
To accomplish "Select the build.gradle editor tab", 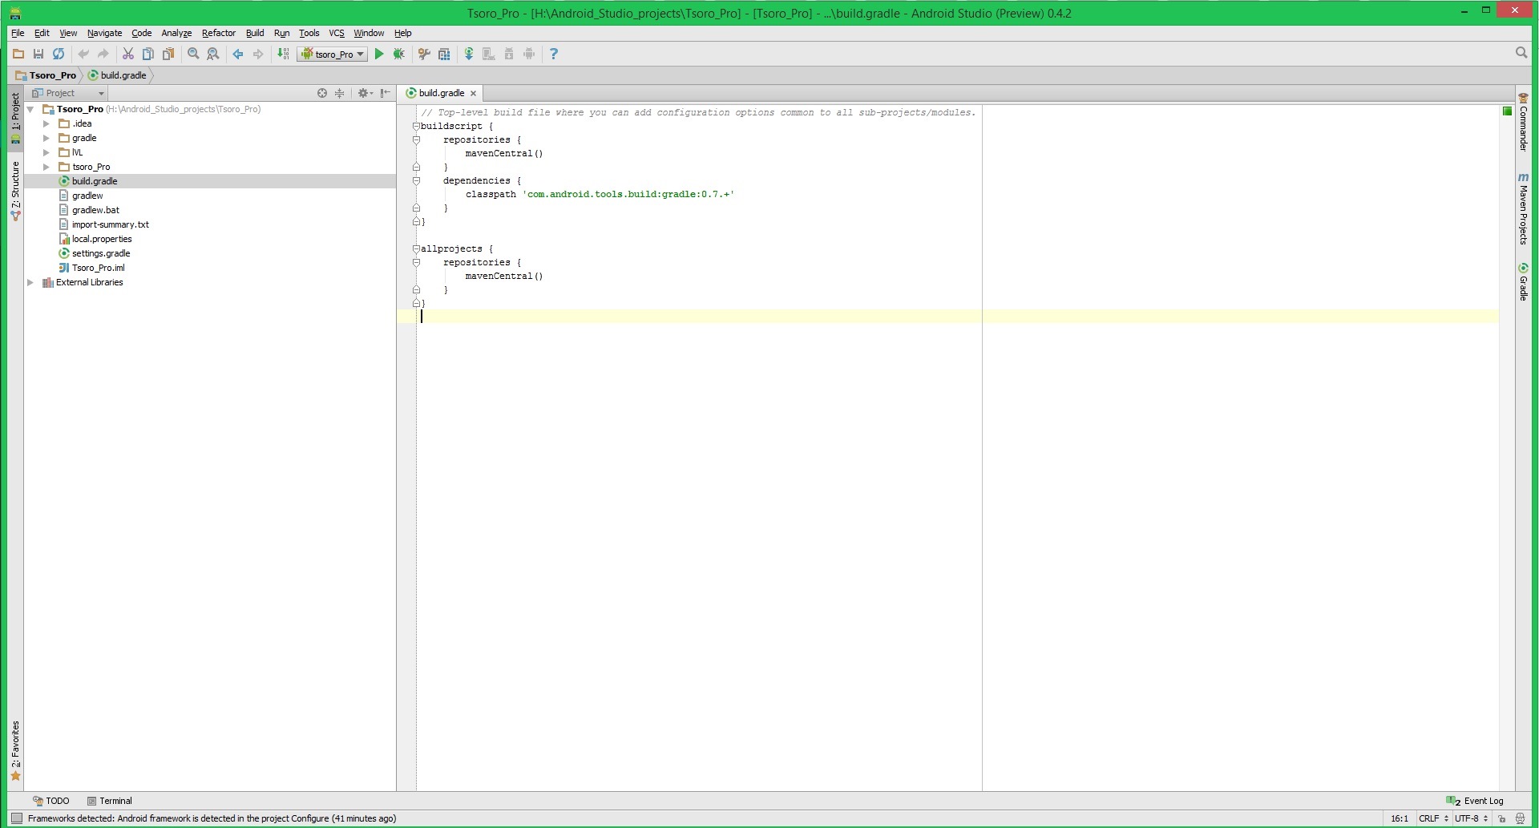I will [441, 93].
